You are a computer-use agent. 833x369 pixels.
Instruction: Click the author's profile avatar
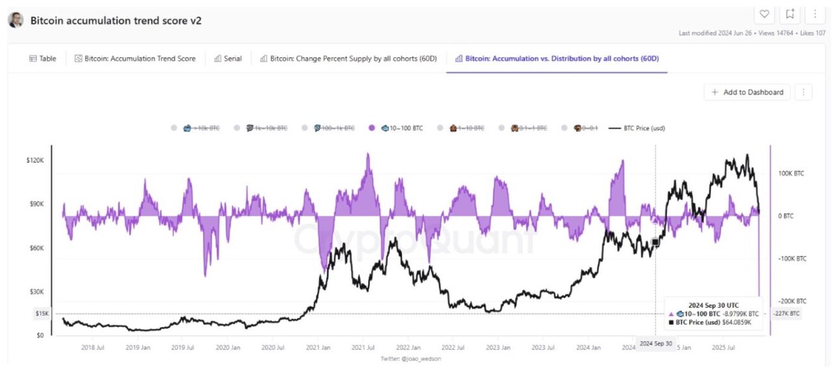[x=16, y=20]
